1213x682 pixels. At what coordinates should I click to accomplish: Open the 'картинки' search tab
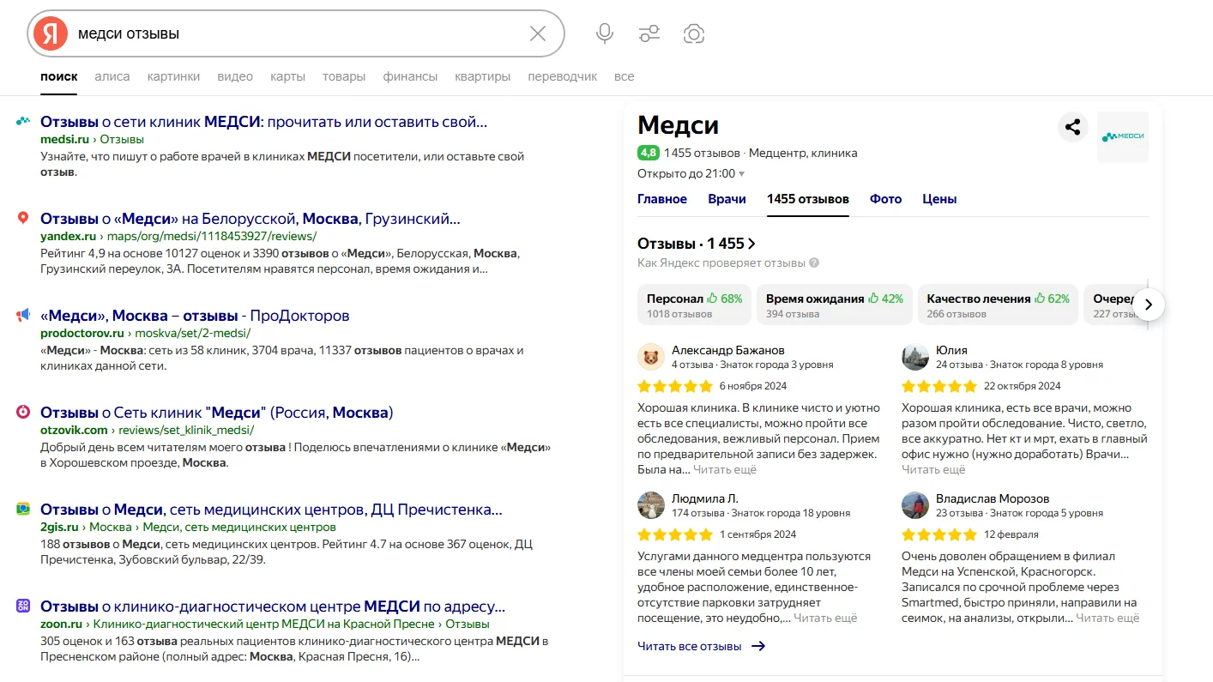173,75
